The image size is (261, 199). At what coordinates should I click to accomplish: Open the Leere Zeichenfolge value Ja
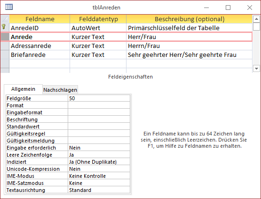tap(99, 155)
